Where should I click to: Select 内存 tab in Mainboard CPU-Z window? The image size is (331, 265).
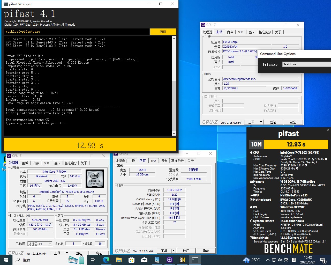230,32
